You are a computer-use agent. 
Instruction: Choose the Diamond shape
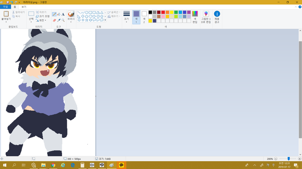pos(83,16)
